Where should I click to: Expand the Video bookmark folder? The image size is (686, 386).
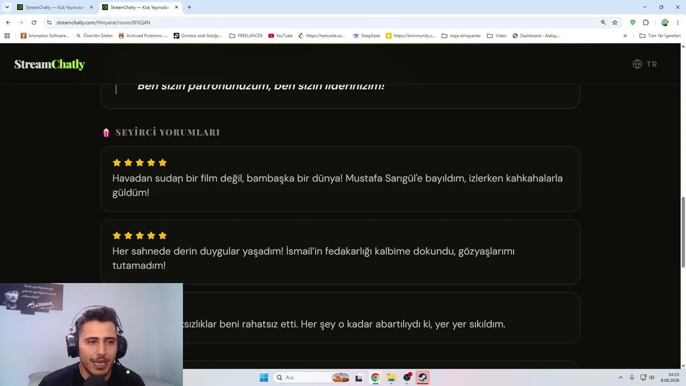point(497,36)
